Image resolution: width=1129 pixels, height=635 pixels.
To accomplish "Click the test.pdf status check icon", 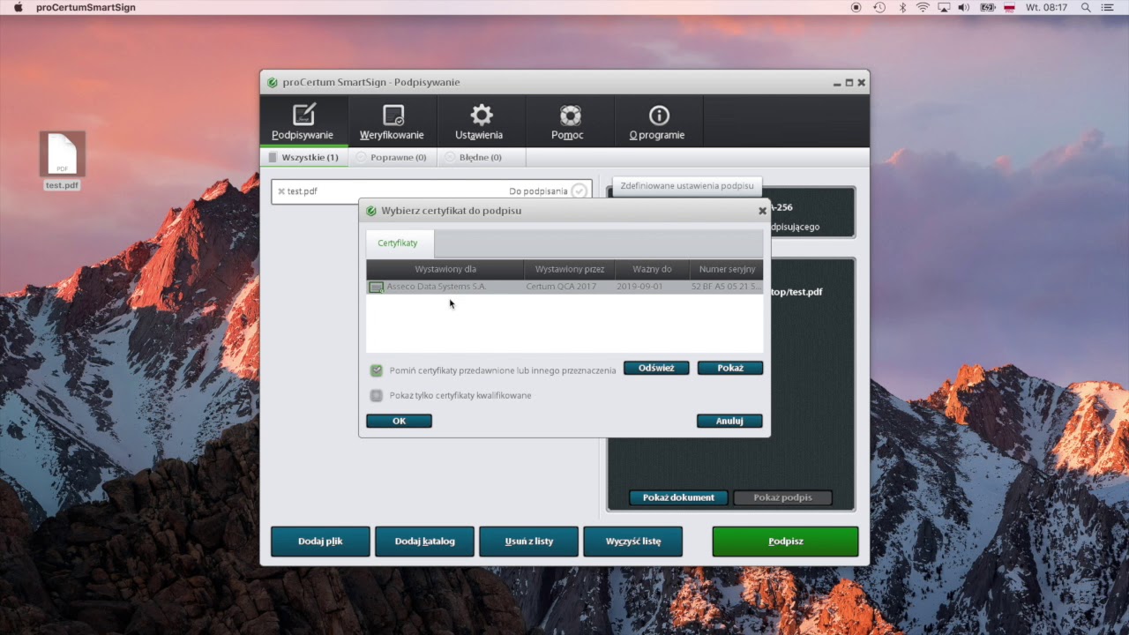I will (579, 191).
